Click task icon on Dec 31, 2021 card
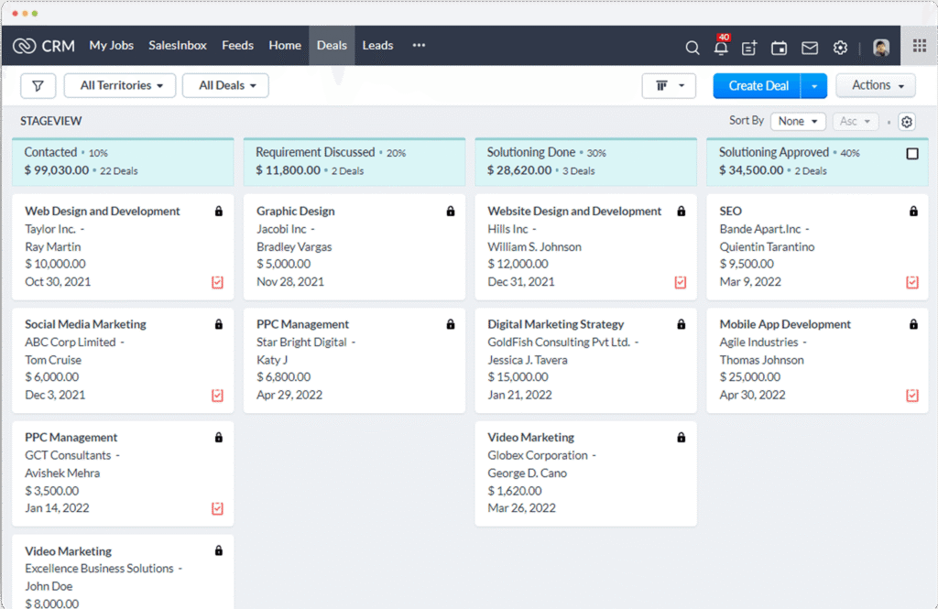938x609 pixels. pos(681,282)
